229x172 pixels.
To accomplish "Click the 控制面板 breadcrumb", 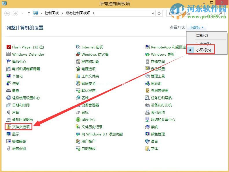I will click(52, 13).
